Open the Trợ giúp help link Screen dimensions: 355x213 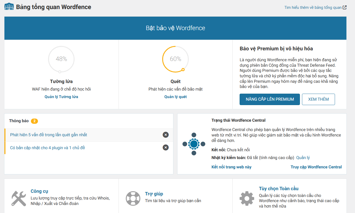pos(154,194)
